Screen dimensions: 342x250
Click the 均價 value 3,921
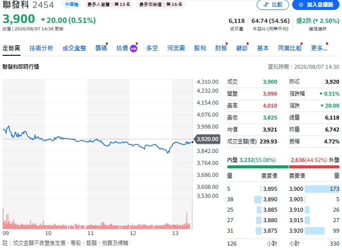(x=270, y=129)
